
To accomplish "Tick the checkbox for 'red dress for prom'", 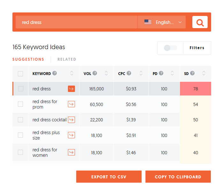I will tap(20, 104).
